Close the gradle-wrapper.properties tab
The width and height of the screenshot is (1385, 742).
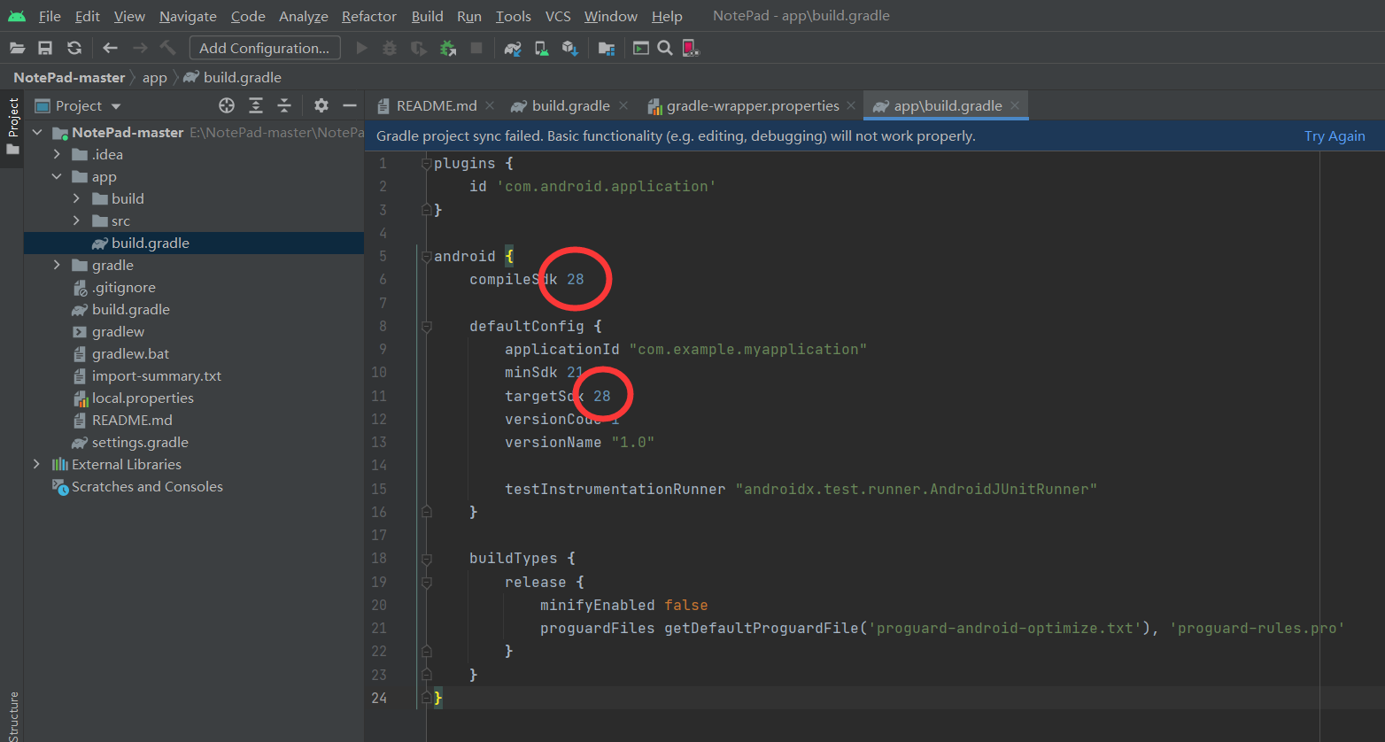[851, 105]
